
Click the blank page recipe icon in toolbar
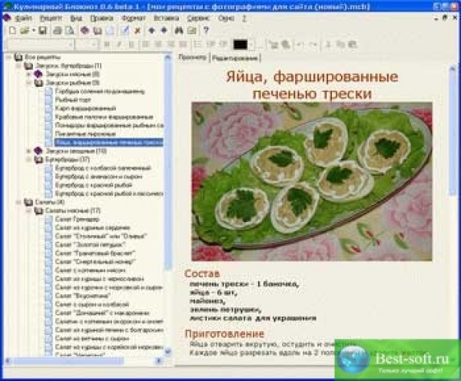pyautogui.click(x=110, y=30)
